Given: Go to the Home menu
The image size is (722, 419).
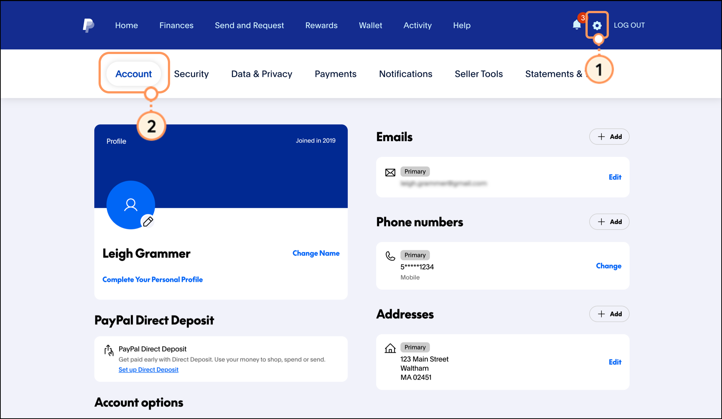Looking at the screenshot, I should click(x=127, y=25).
